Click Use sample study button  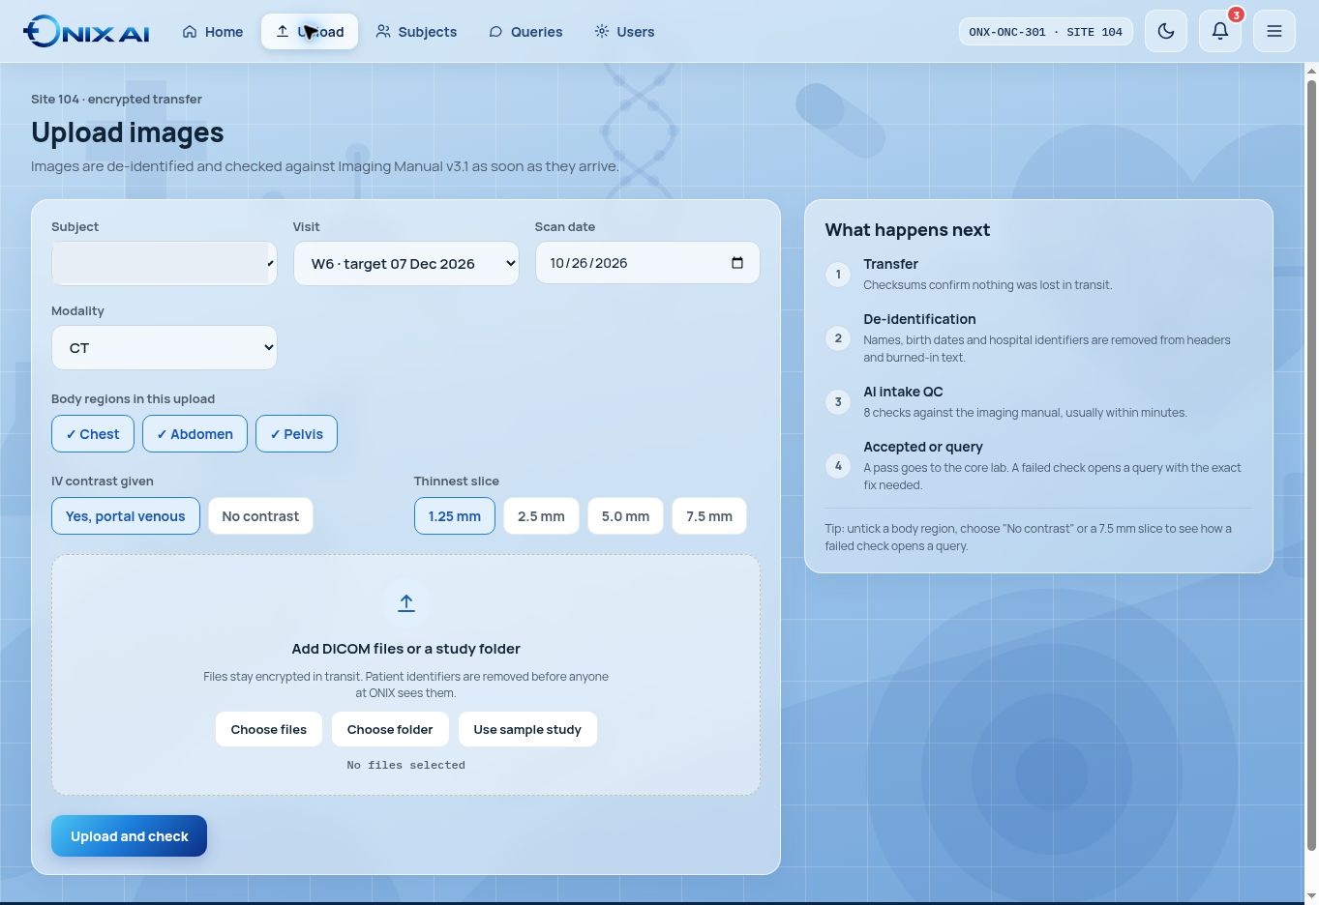527,729
